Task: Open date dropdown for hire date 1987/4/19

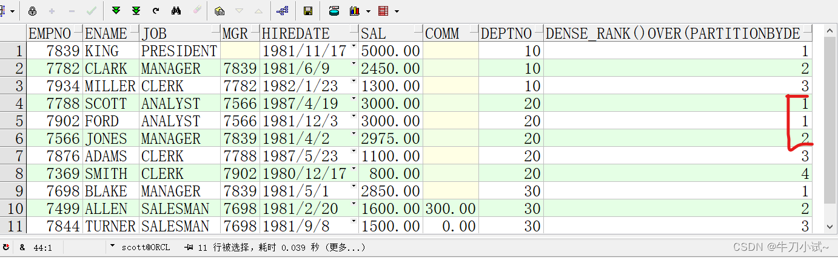Action: point(354,98)
